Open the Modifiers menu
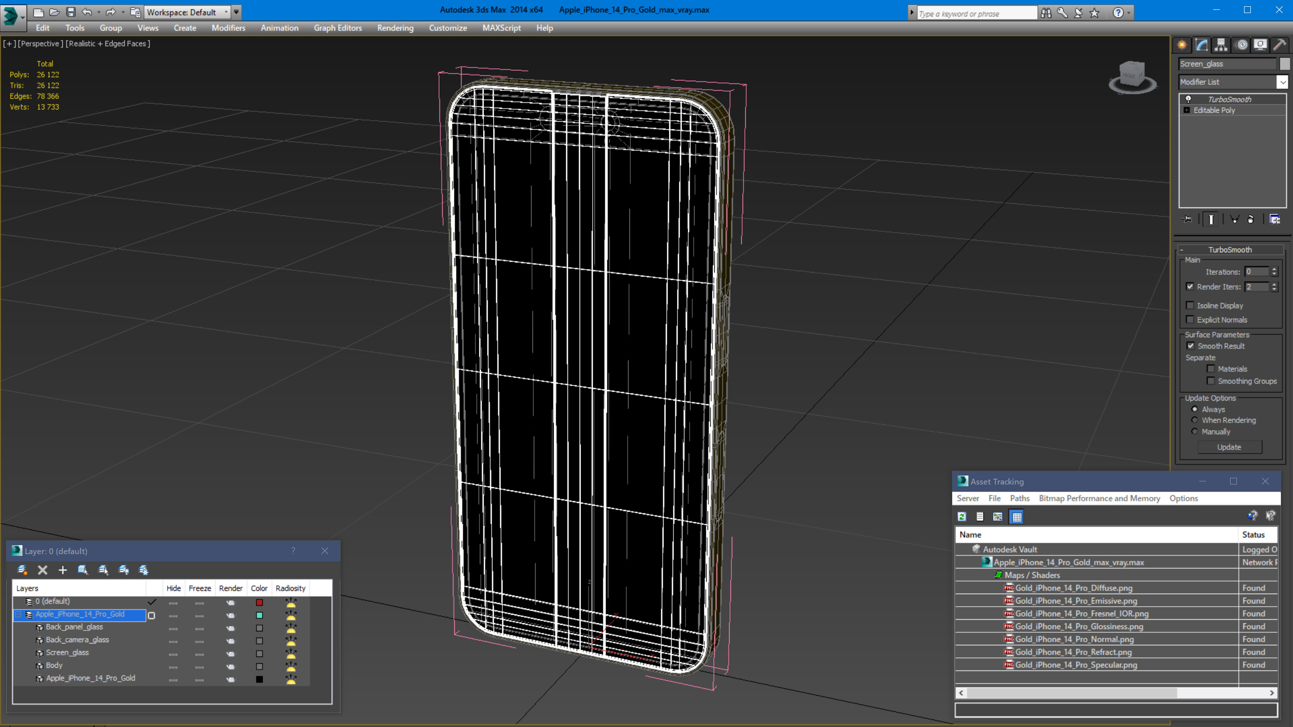The image size is (1293, 727). coord(229,28)
